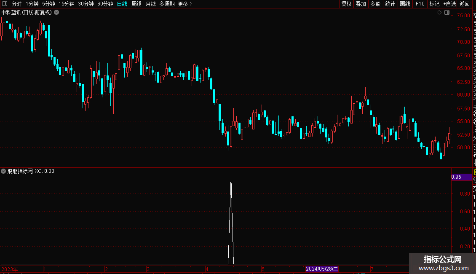Open the 复权 adjustment button

346,4
